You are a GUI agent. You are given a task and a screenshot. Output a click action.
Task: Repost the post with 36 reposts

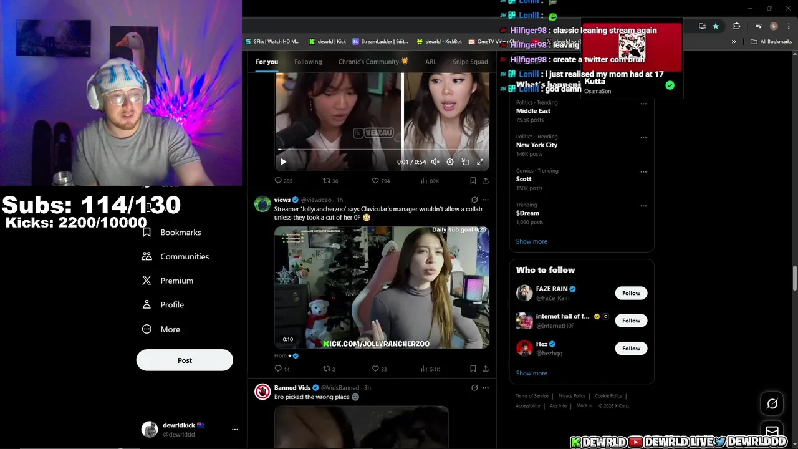[330, 181]
